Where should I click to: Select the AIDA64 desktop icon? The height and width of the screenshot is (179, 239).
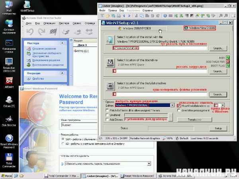click(x=9, y=83)
